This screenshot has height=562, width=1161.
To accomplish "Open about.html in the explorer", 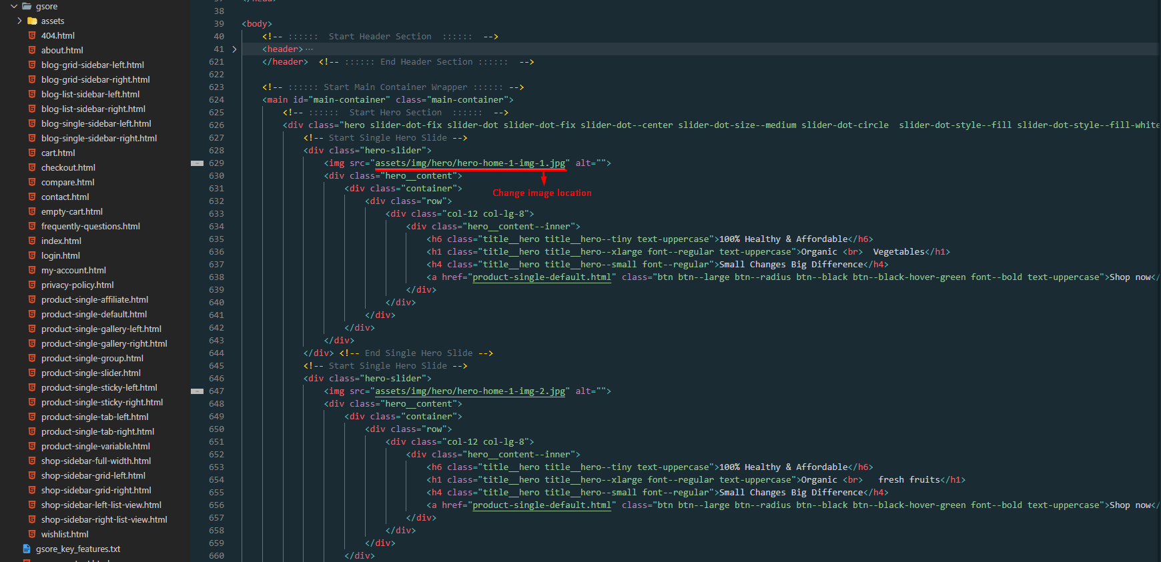I will pyautogui.click(x=62, y=51).
